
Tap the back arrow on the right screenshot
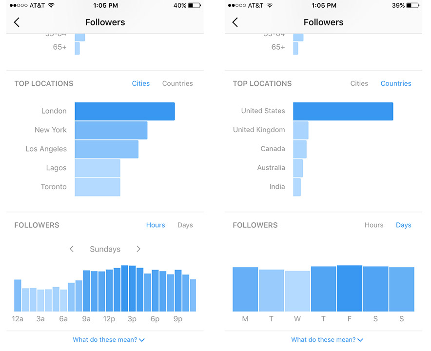[235, 22]
